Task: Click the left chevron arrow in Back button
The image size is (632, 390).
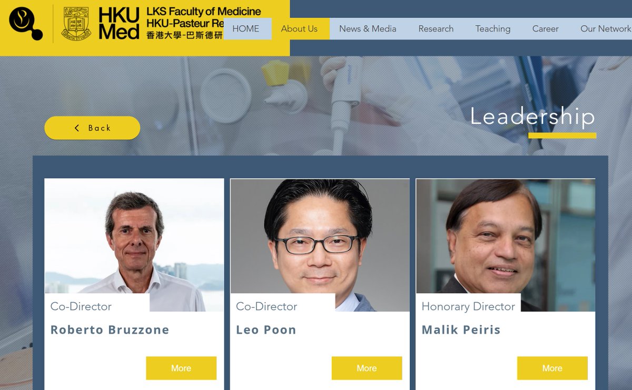Action: click(x=77, y=128)
